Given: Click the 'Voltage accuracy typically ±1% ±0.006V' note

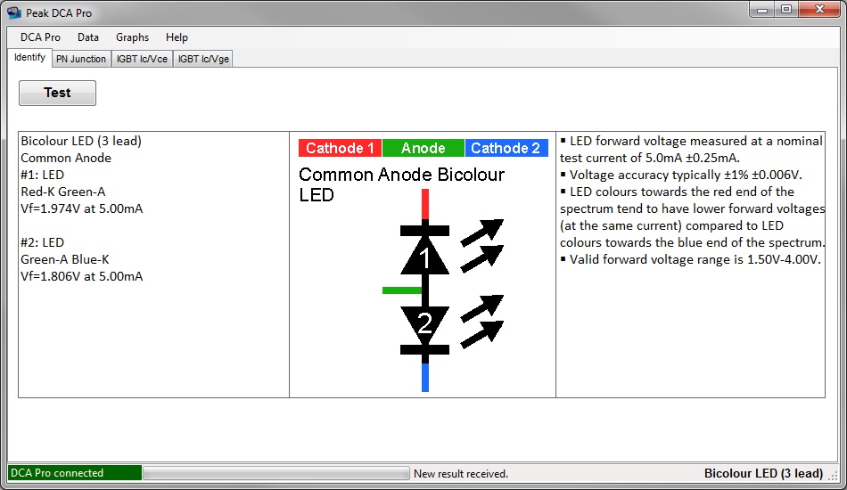Looking at the screenshot, I should (681, 175).
